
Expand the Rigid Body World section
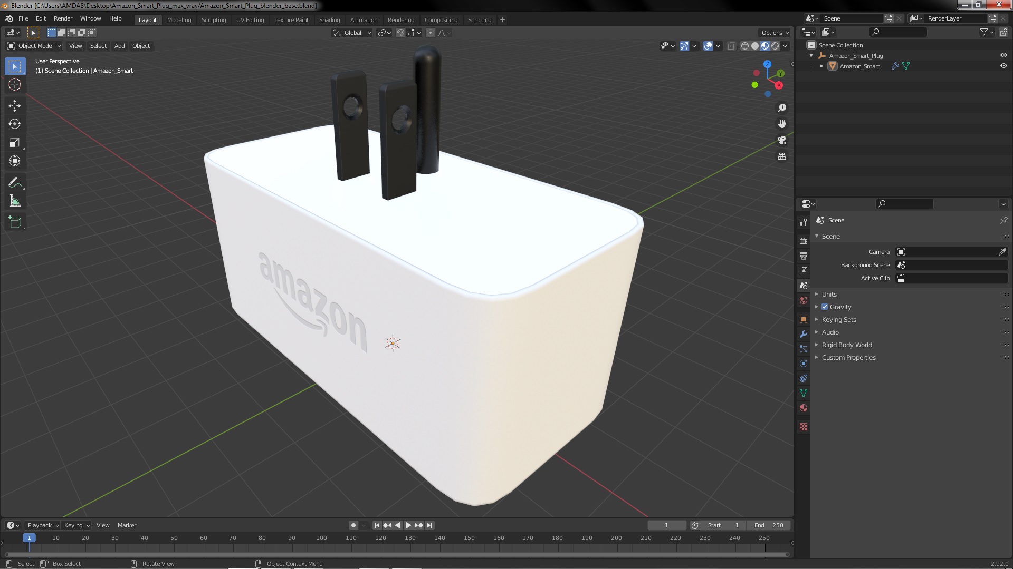tap(846, 345)
